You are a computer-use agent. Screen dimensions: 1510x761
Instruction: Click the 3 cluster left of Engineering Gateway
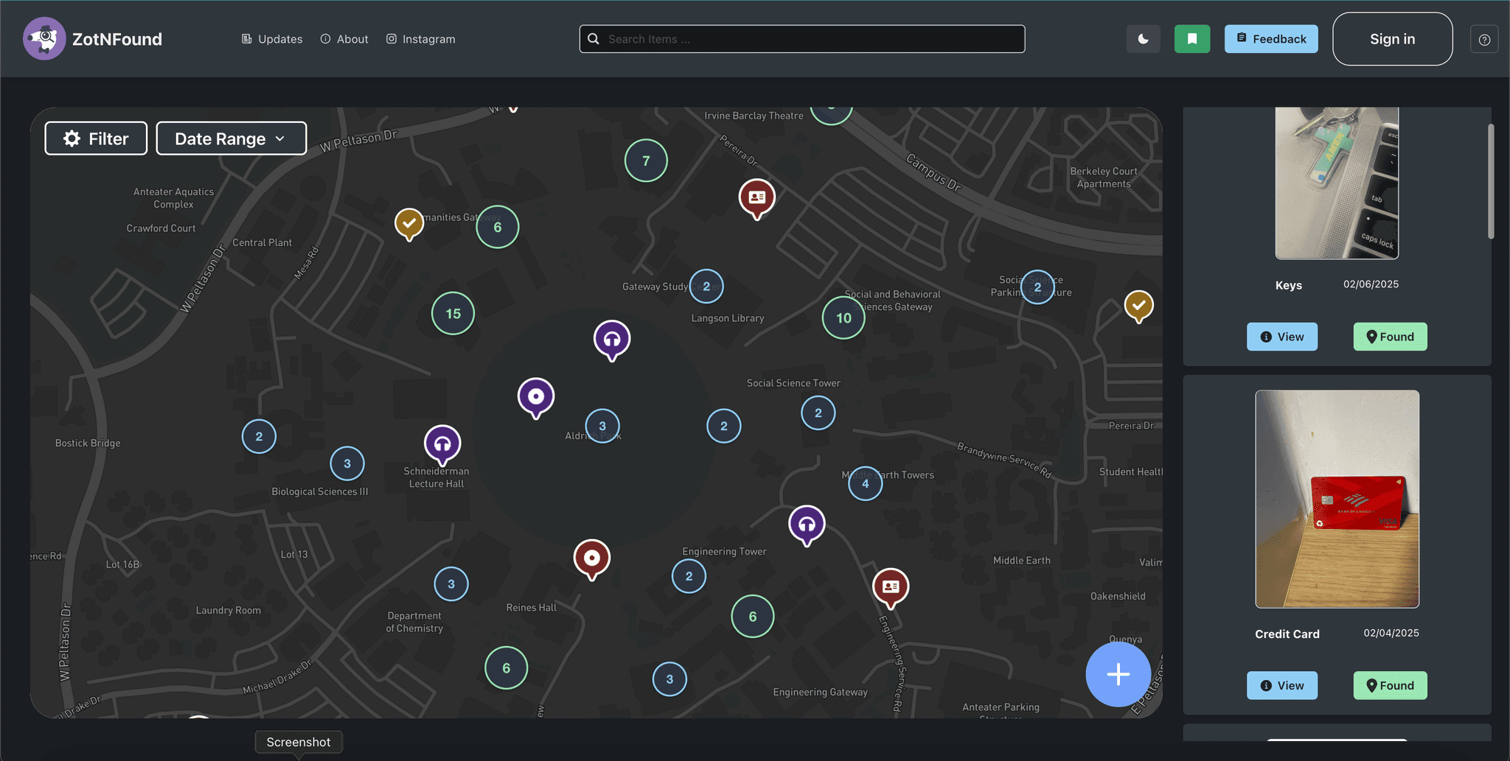669,679
